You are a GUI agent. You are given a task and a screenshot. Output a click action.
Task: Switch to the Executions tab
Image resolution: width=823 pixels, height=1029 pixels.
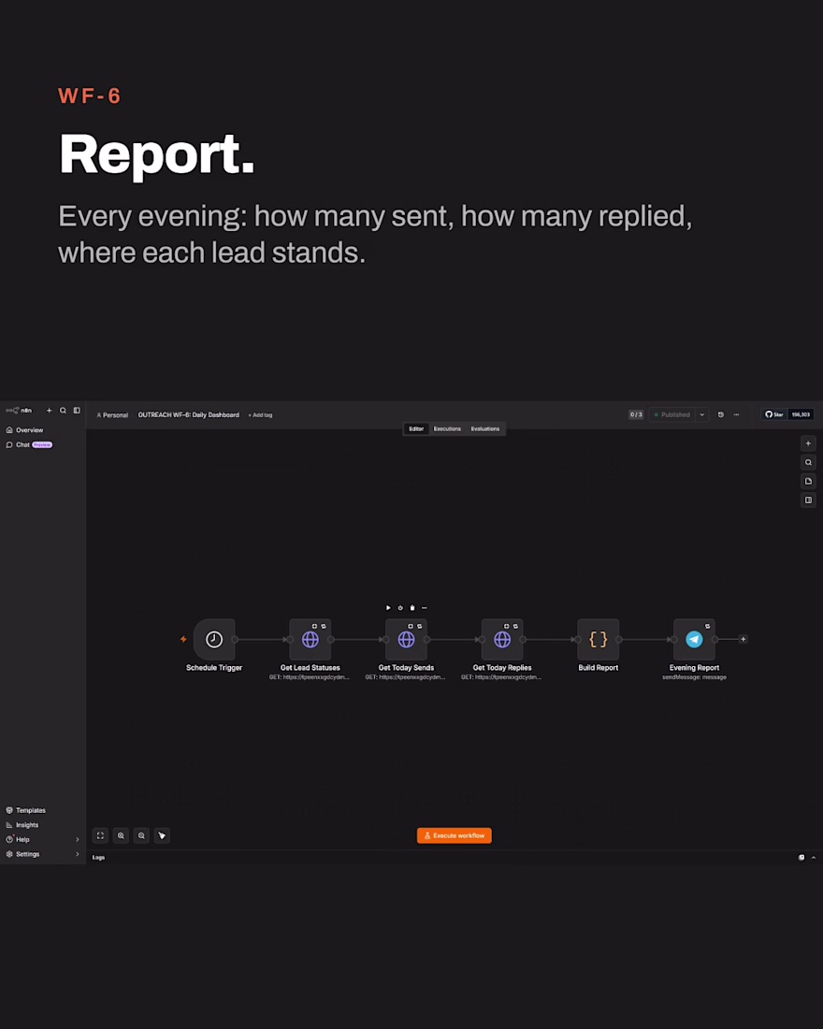pos(447,428)
